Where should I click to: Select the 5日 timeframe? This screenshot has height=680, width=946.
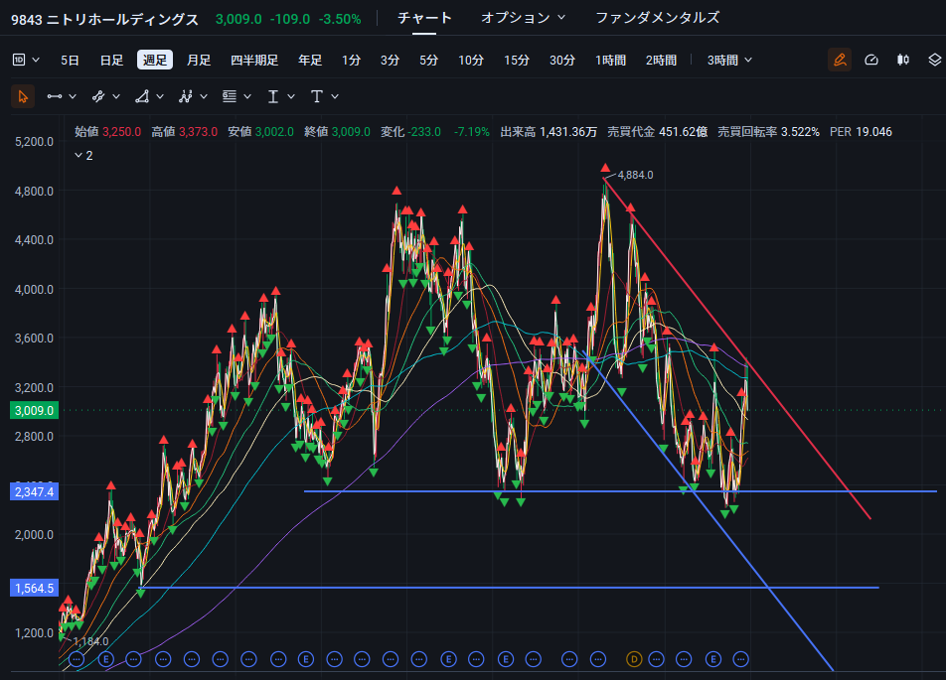click(70, 61)
